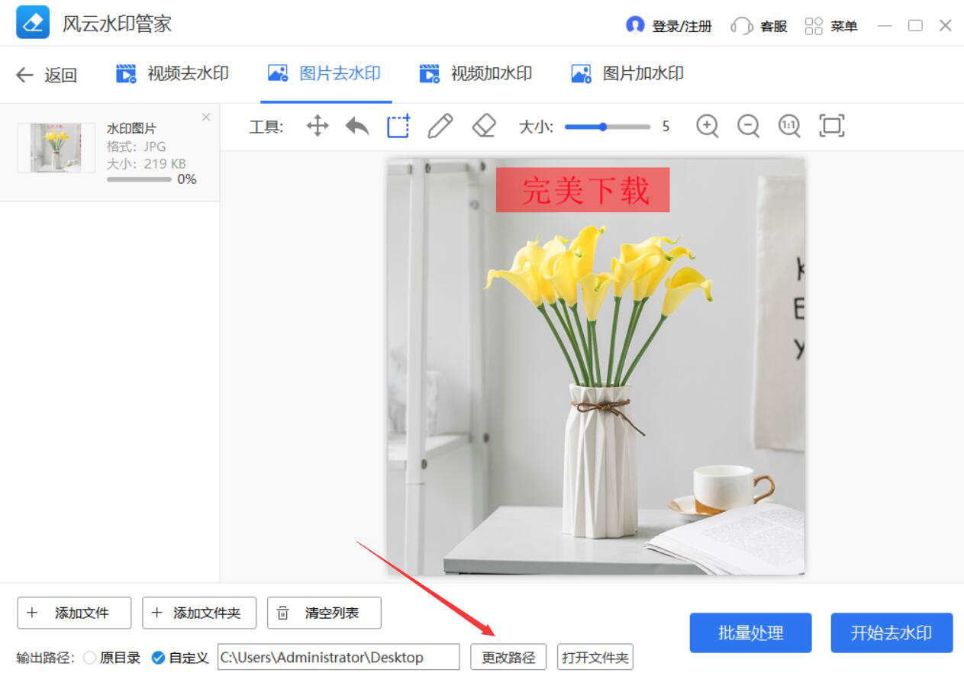
Task: Reset image to 1:1 size
Action: click(789, 126)
